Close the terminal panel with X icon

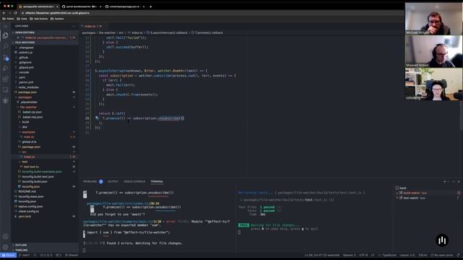(459, 181)
